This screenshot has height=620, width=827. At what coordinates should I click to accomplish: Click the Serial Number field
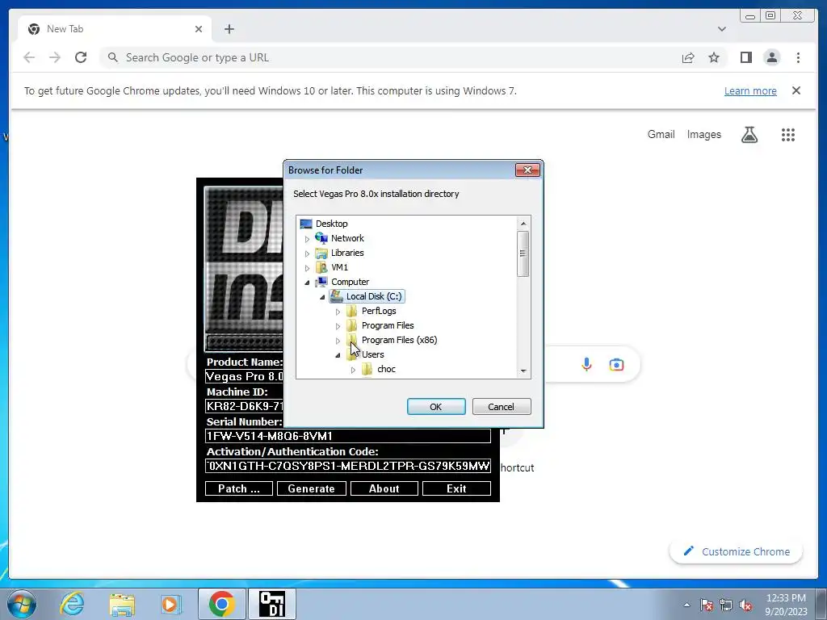[347, 436]
